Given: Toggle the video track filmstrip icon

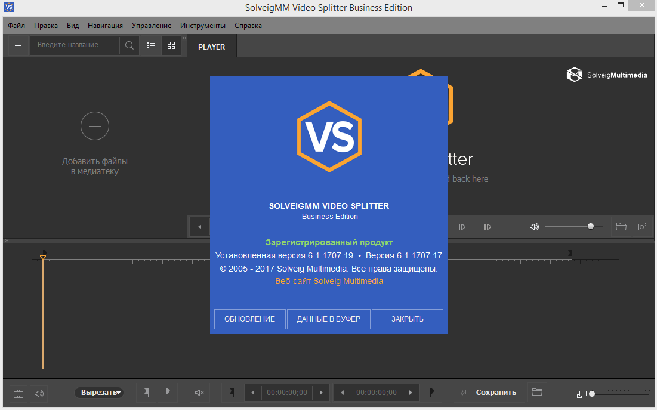Looking at the screenshot, I should click(18, 394).
